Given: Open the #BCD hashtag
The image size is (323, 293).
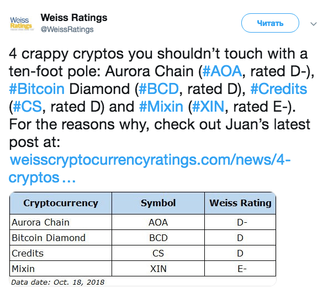Looking at the screenshot, I should pos(158,89).
